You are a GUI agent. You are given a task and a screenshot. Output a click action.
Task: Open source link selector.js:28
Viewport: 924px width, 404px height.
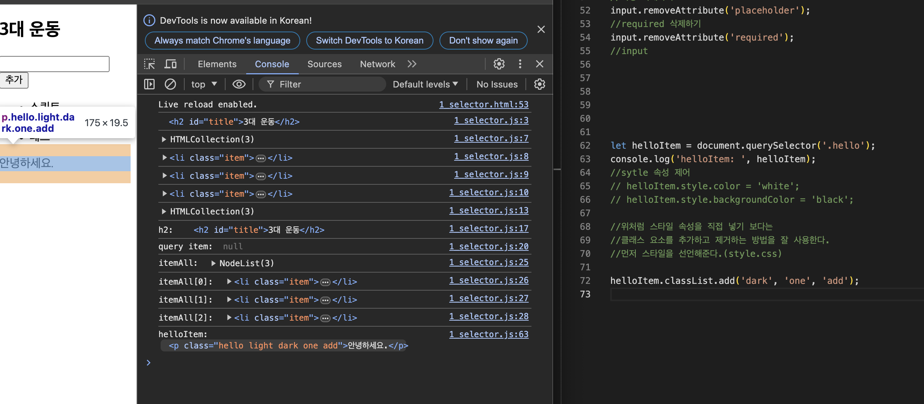(x=489, y=316)
